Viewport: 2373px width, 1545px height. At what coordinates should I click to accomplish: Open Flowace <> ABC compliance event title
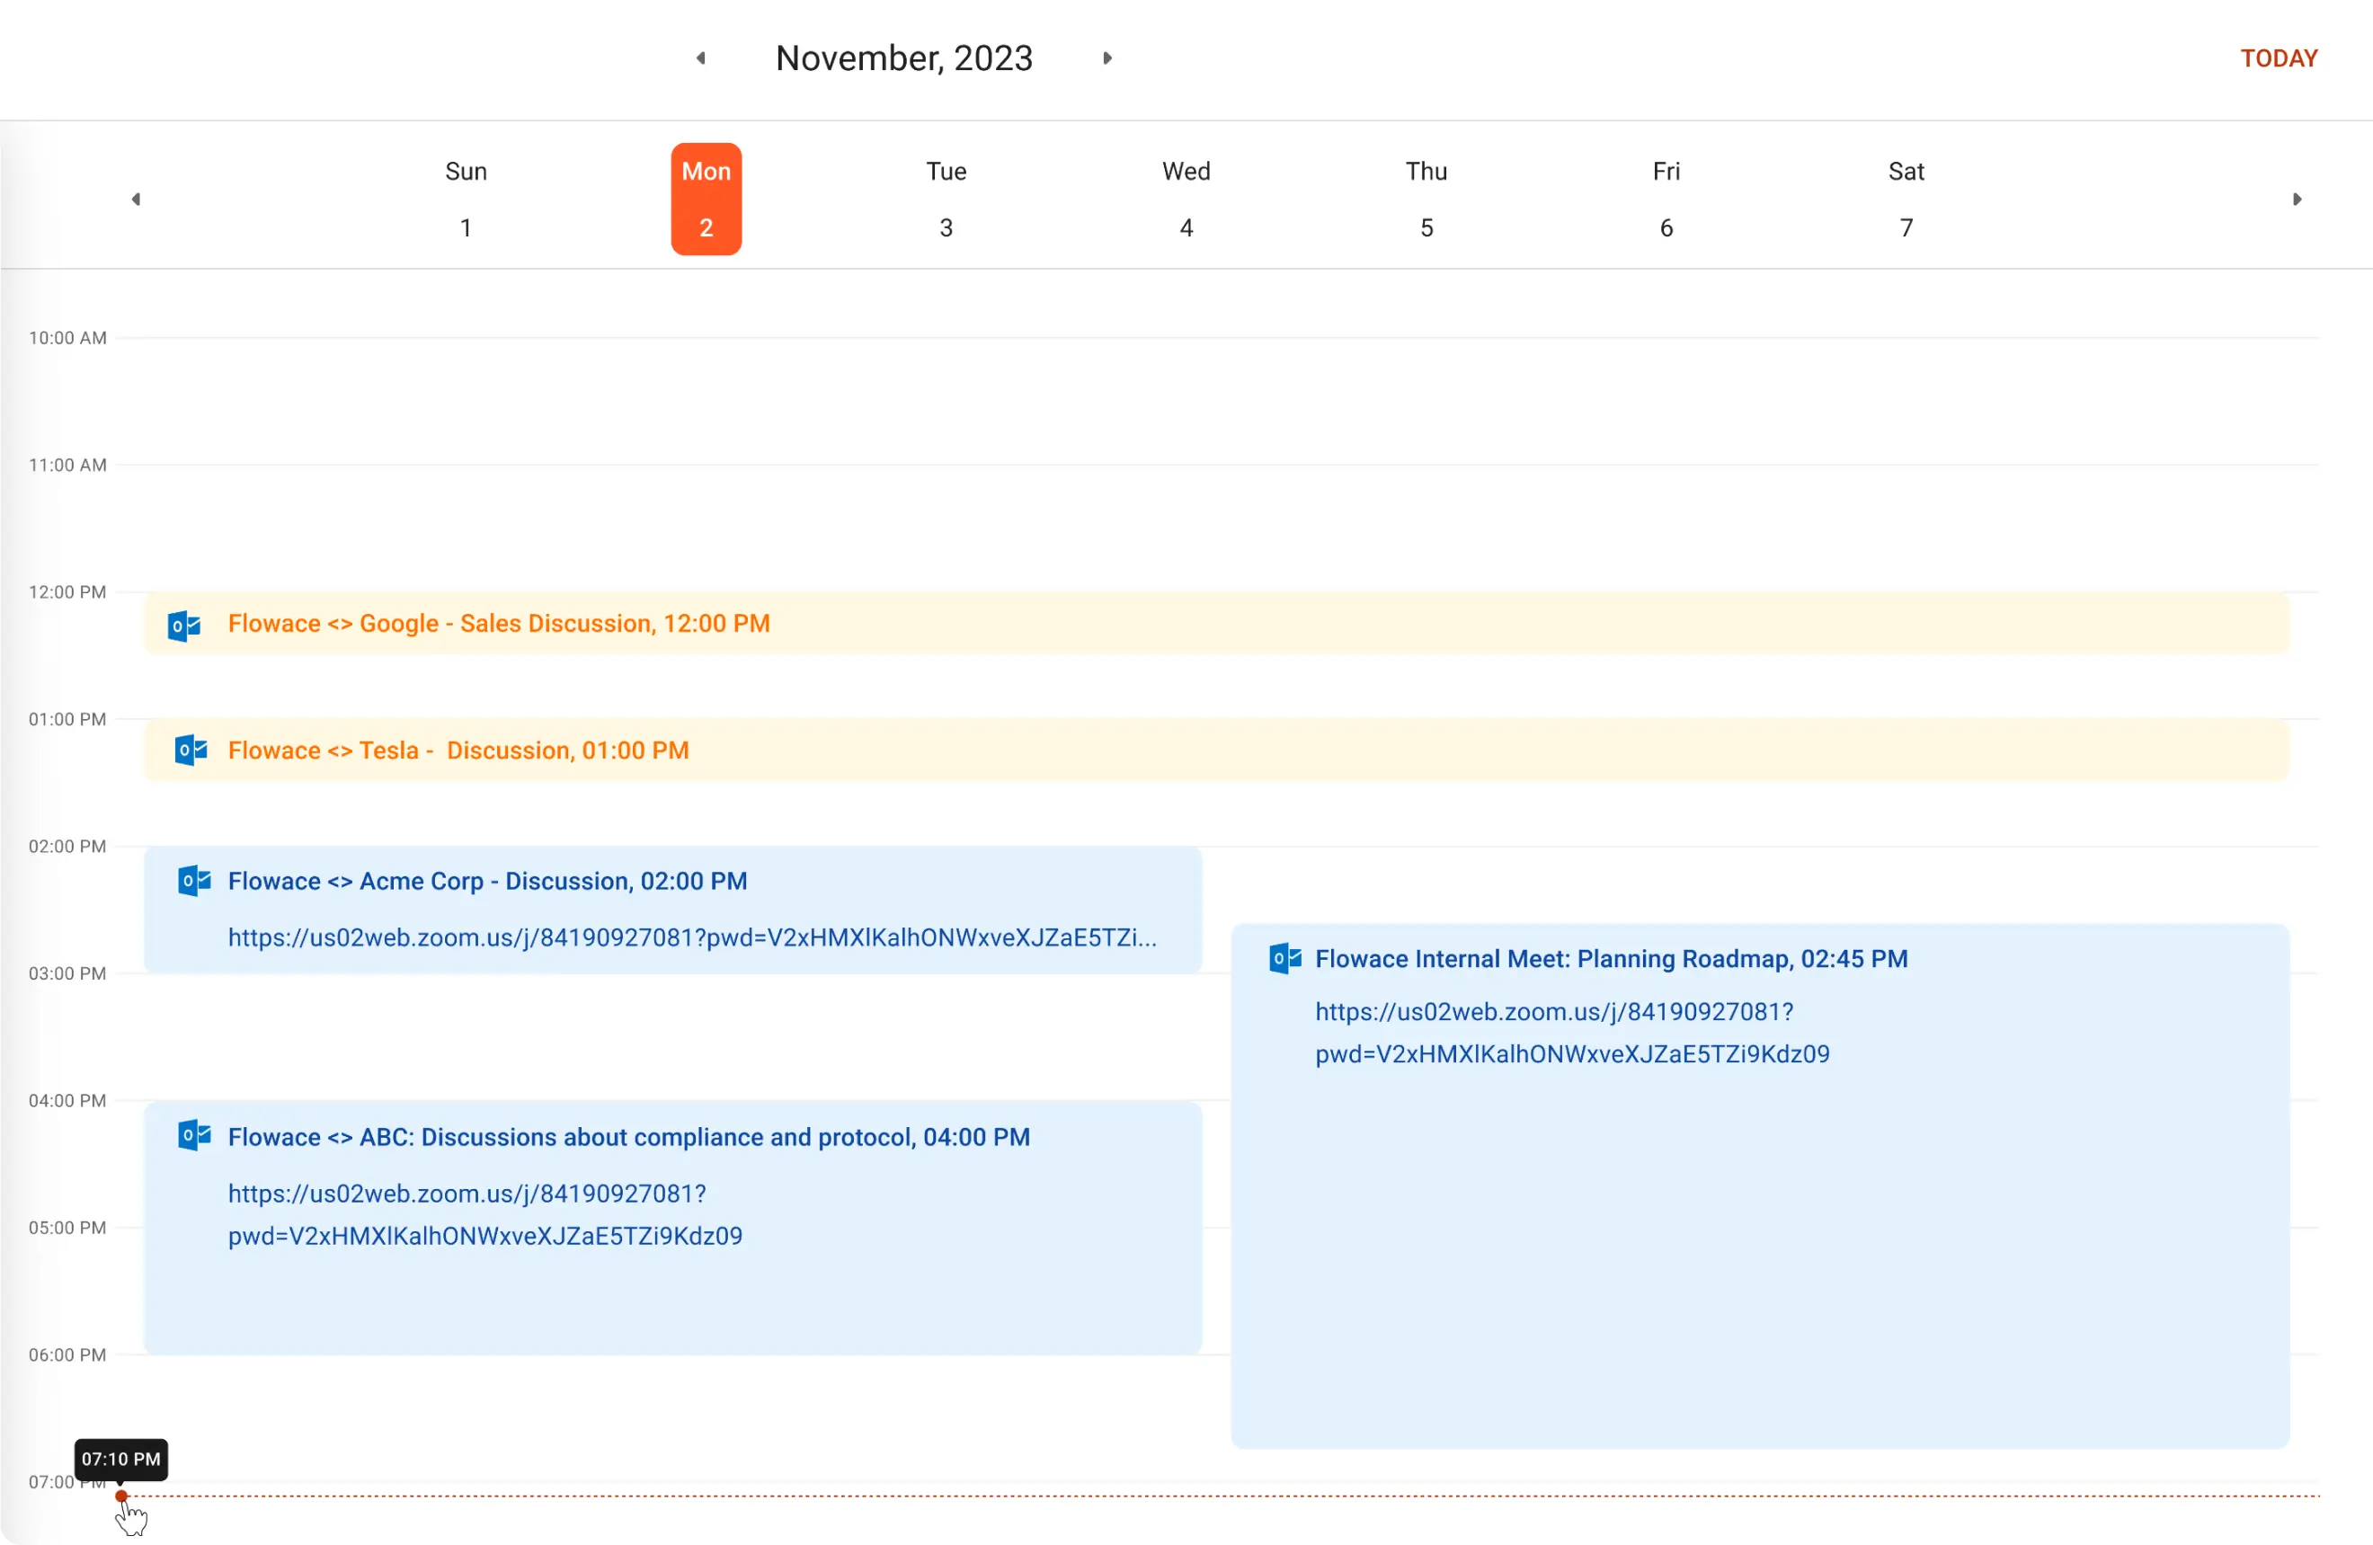tap(629, 1137)
